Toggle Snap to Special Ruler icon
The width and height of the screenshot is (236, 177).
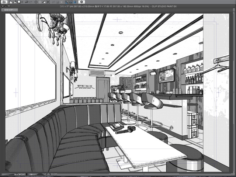(71, 2)
